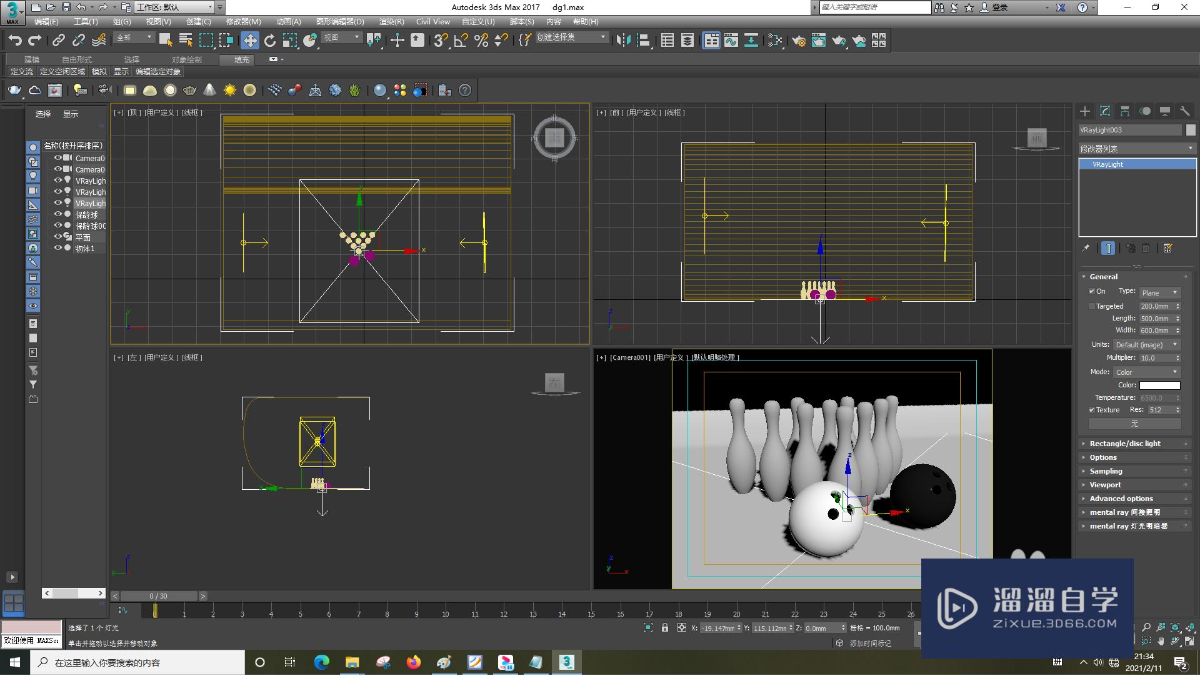The width and height of the screenshot is (1200, 676).
Task: Click the Undo arrow icon
Action: pos(15,41)
